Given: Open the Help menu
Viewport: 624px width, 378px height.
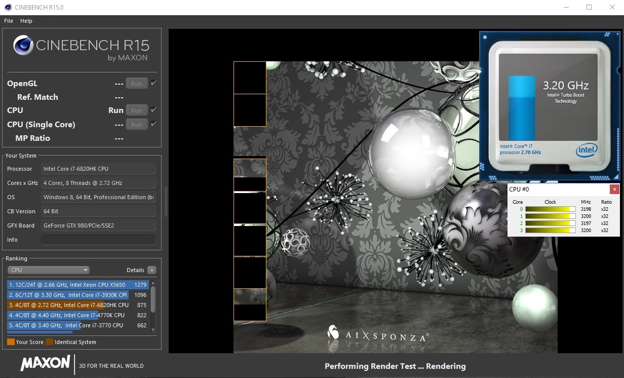Looking at the screenshot, I should coord(26,21).
